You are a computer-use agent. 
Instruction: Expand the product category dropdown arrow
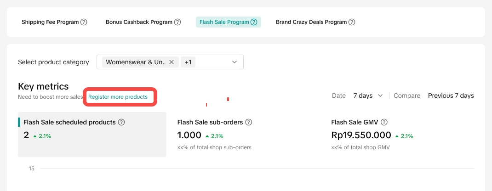(x=235, y=62)
